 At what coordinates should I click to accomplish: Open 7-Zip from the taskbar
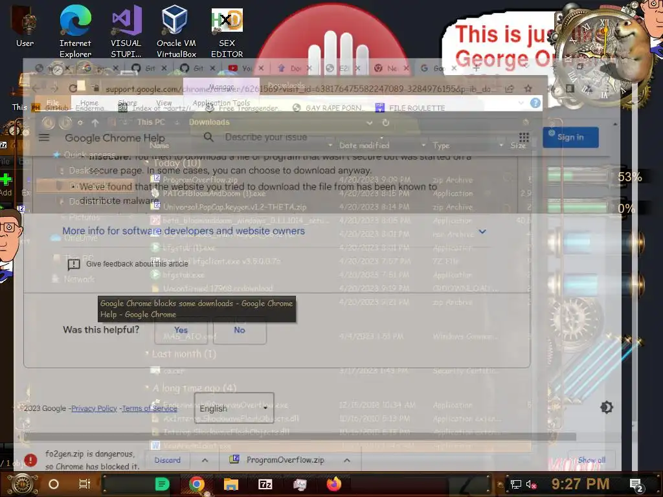click(x=265, y=484)
